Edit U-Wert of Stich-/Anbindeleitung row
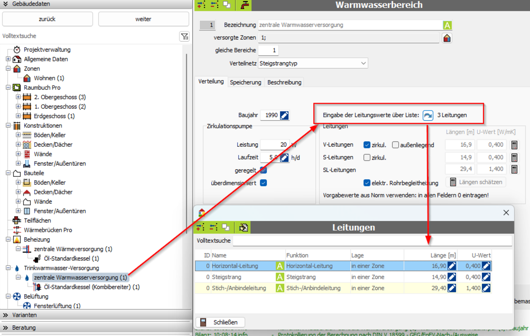Image resolution: width=530 pixels, height=336 pixels. click(x=486, y=288)
